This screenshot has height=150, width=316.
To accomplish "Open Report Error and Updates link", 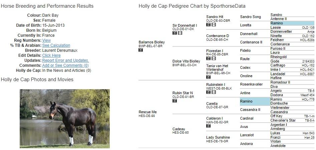I will [x=65, y=60].
